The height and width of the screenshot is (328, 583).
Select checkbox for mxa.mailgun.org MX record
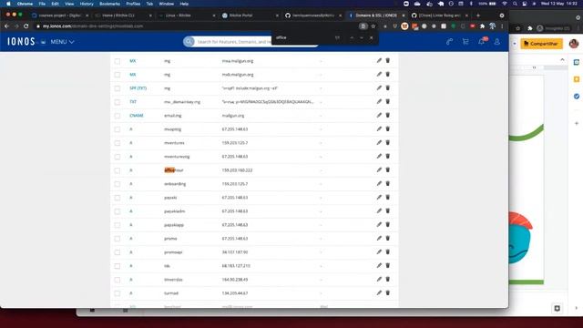118,61
